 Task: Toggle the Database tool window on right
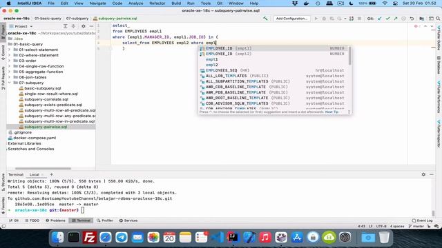tap(439, 65)
